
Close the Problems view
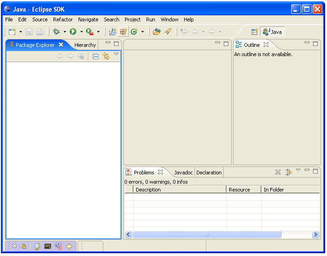160,172
